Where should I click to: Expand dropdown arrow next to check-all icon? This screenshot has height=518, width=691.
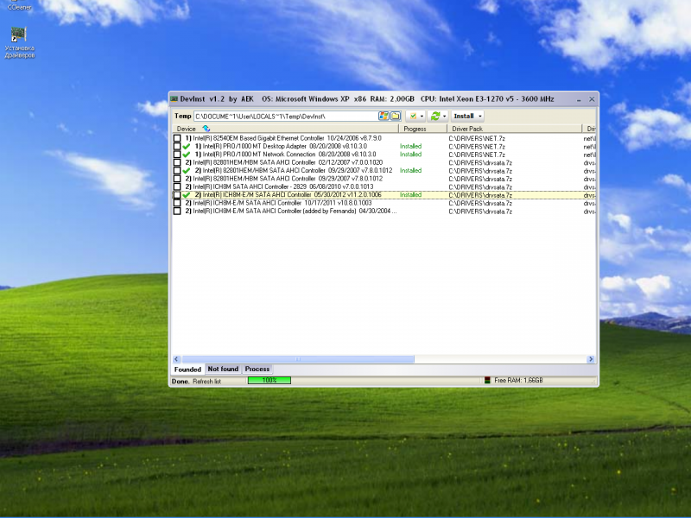(x=422, y=117)
